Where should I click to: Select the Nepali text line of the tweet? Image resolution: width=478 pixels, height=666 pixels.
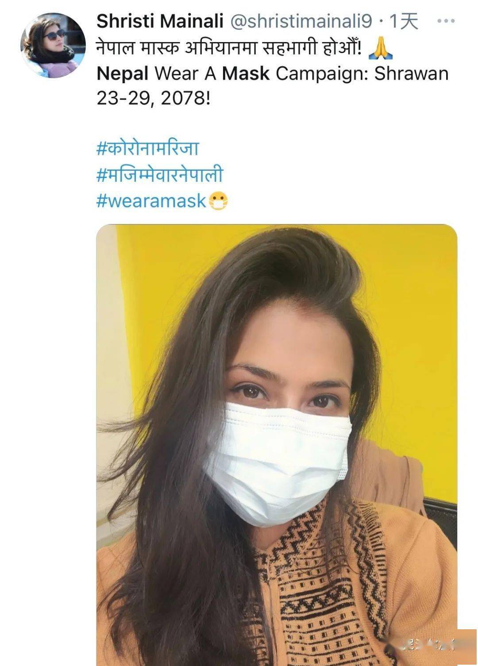(229, 48)
